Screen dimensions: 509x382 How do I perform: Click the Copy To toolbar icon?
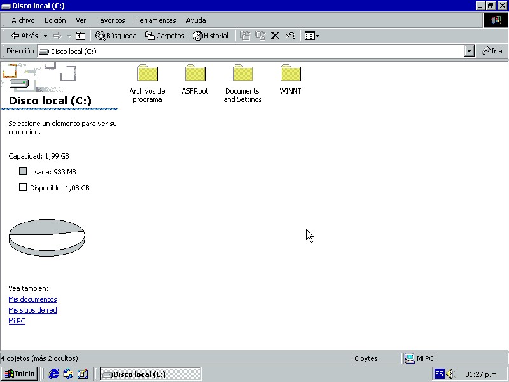pos(260,36)
